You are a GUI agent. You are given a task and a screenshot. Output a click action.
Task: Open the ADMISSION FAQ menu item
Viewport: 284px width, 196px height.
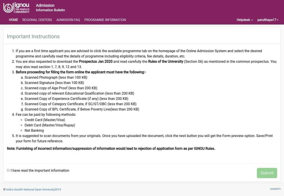68,20
